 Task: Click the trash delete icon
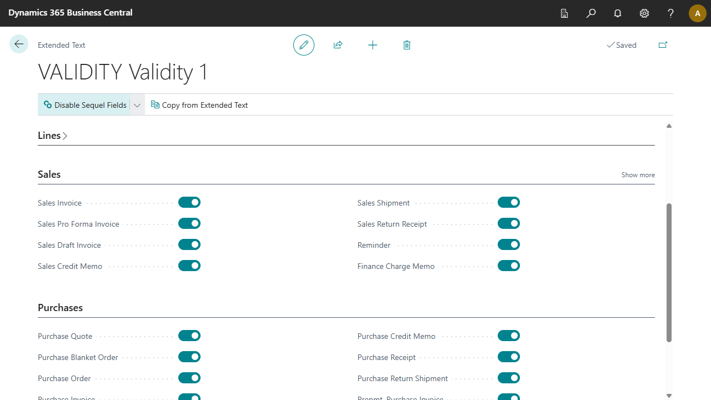coord(407,45)
